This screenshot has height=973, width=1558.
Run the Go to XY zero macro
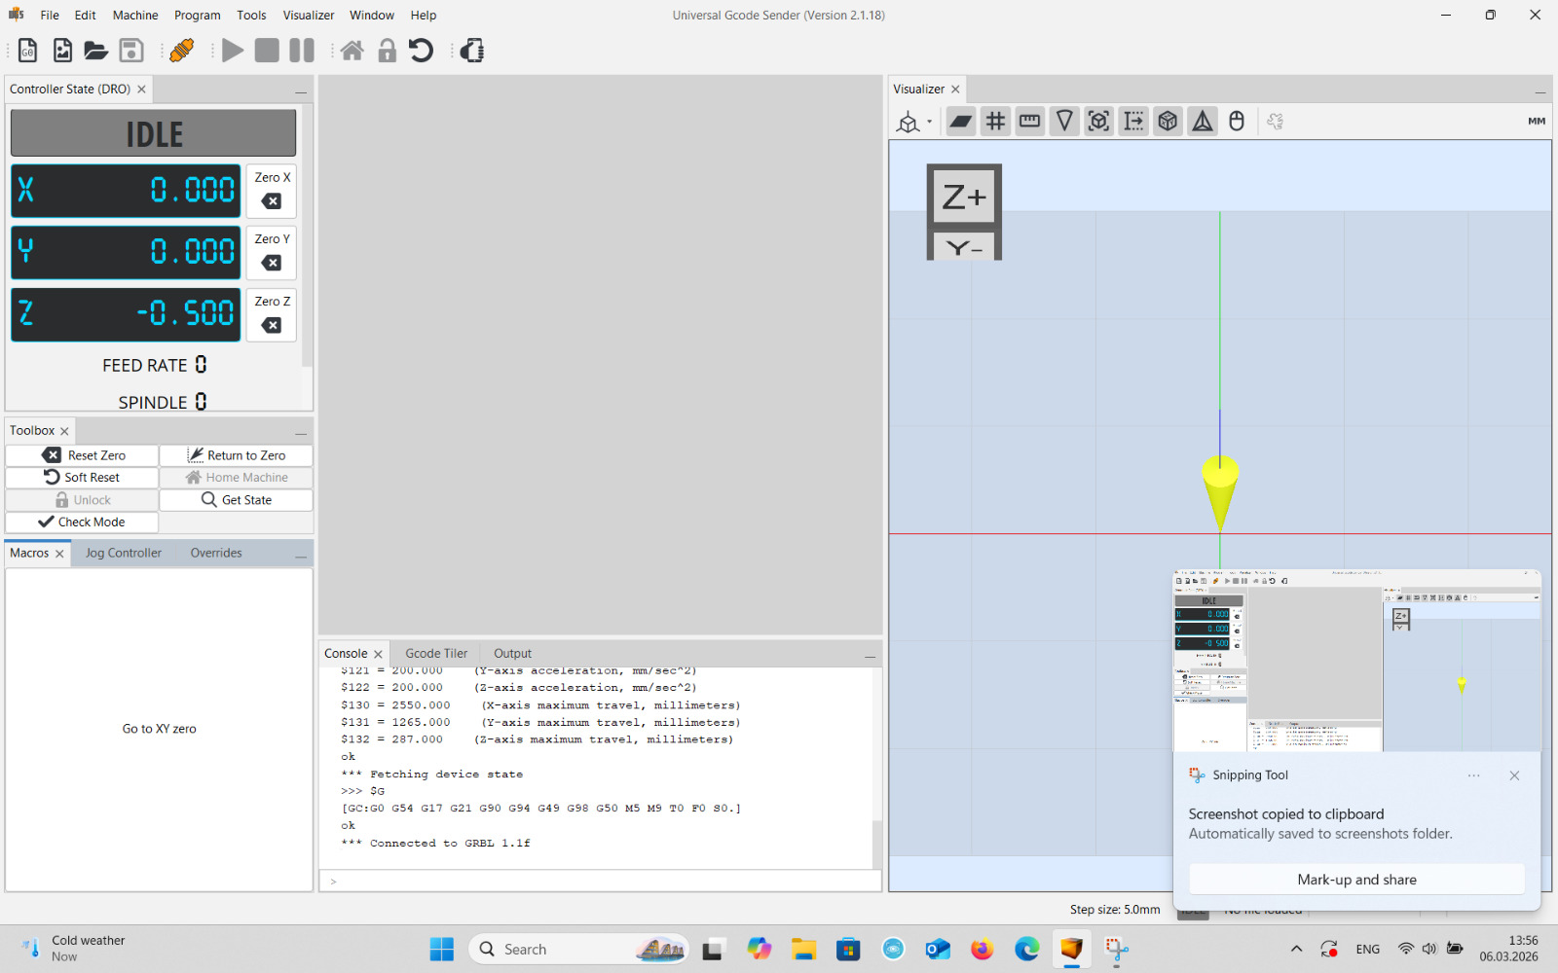159,729
